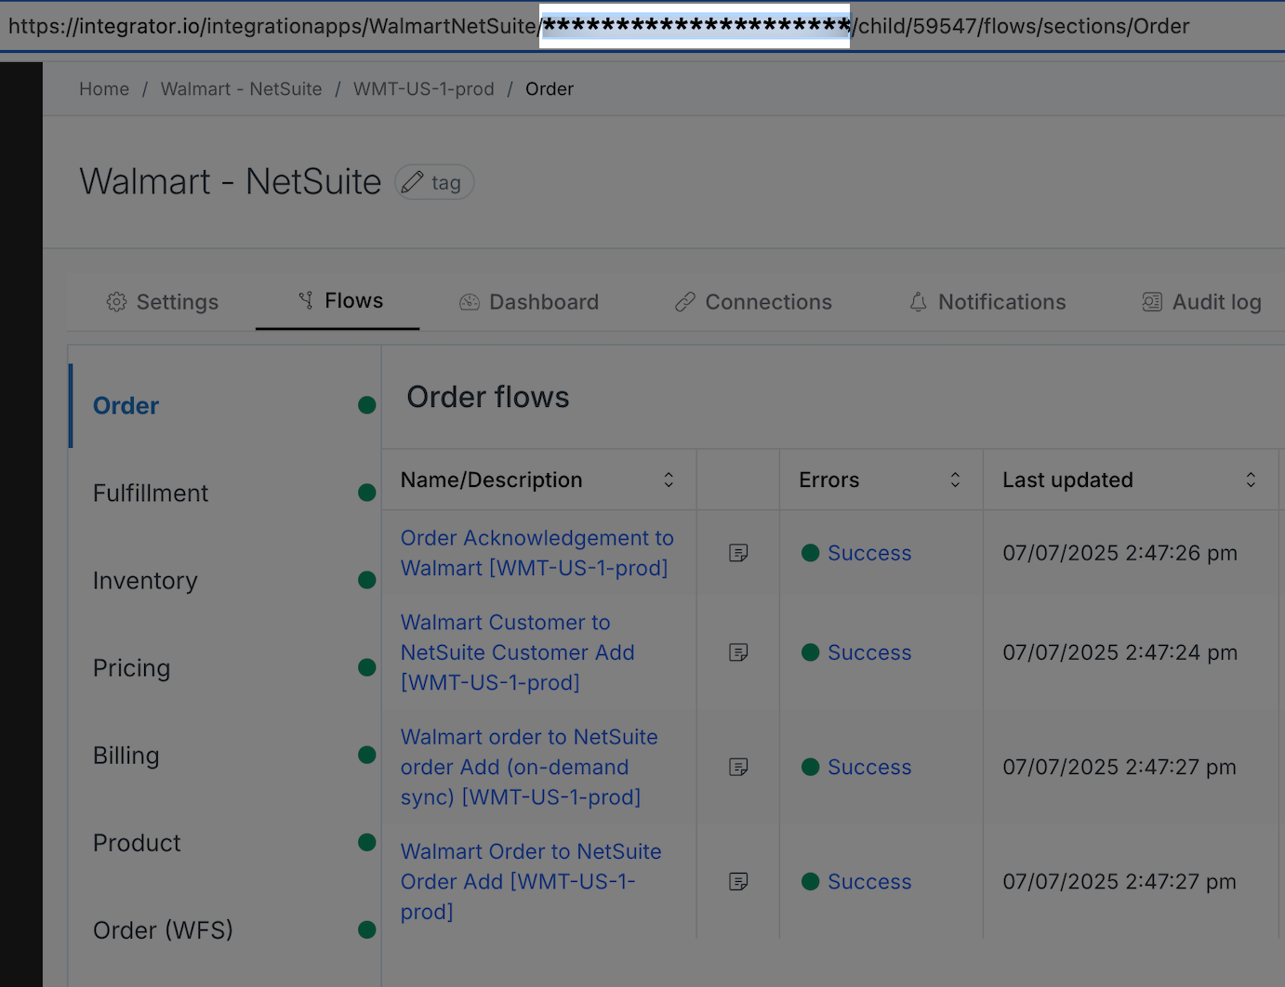The width and height of the screenshot is (1285, 987).
Task: Click timestamp 07/07/2025 2:47:24 pm
Action: 1119,652
